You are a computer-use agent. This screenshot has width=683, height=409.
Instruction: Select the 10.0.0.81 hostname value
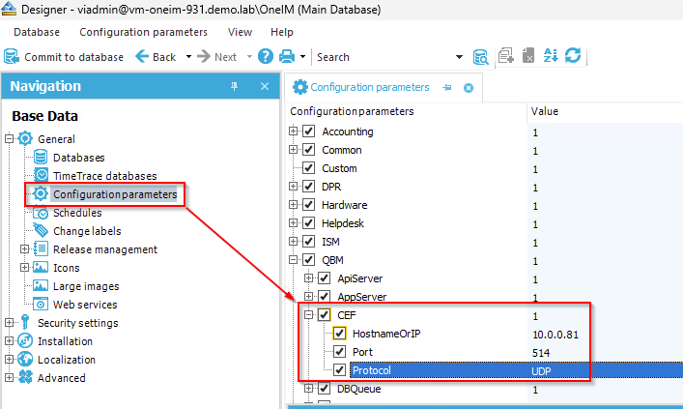(555, 335)
